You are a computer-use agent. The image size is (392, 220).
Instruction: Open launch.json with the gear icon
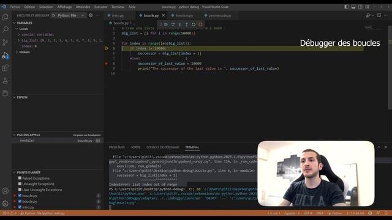coord(91,15)
